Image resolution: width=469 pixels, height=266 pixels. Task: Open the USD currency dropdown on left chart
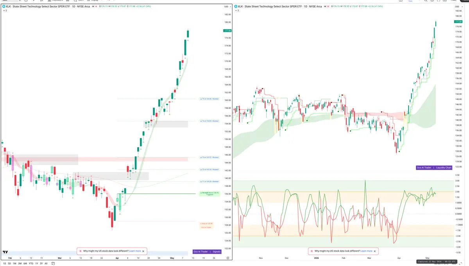(227, 7)
